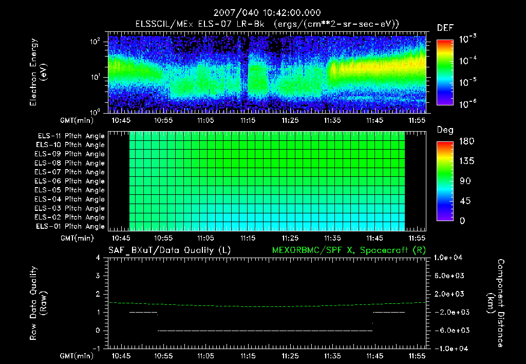
Task: Click the 11:55 time label under the pitch angle panel
Action: (x=417, y=238)
